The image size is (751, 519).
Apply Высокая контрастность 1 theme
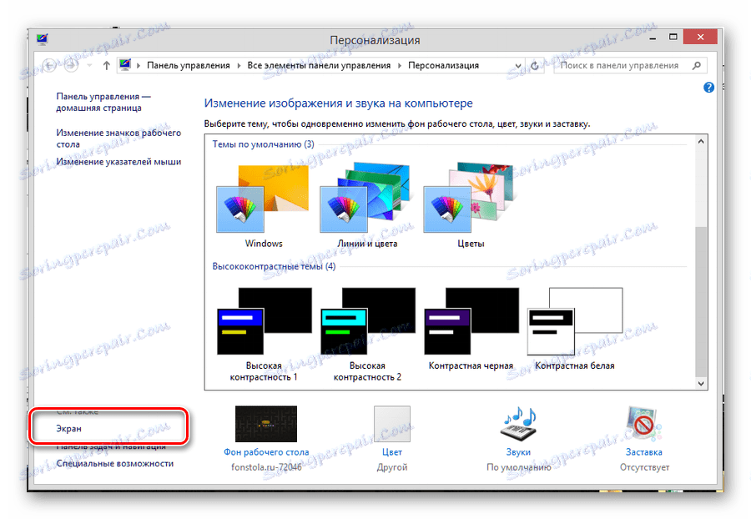(264, 335)
